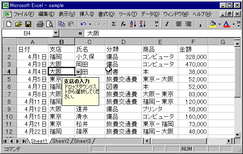Open cell B4 validation dropdown list

(x=78, y=72)
